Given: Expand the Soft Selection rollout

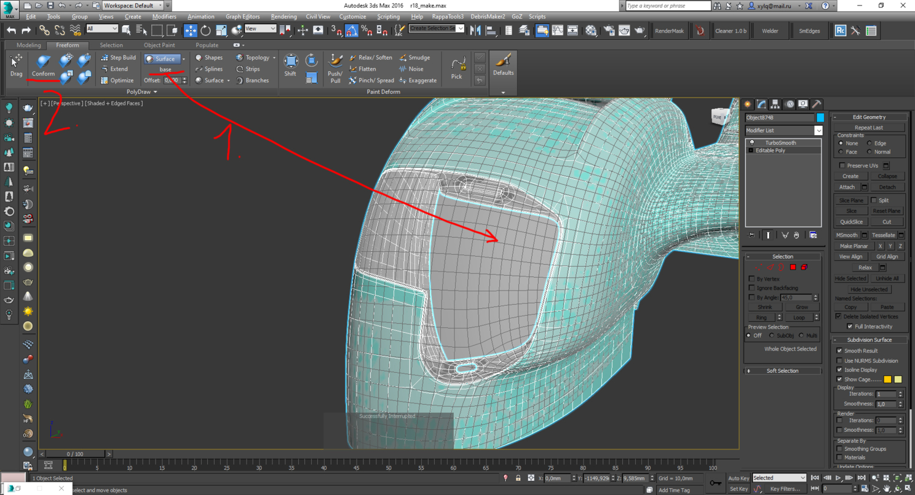Looking at the screenshot, I should click(782, 371).
